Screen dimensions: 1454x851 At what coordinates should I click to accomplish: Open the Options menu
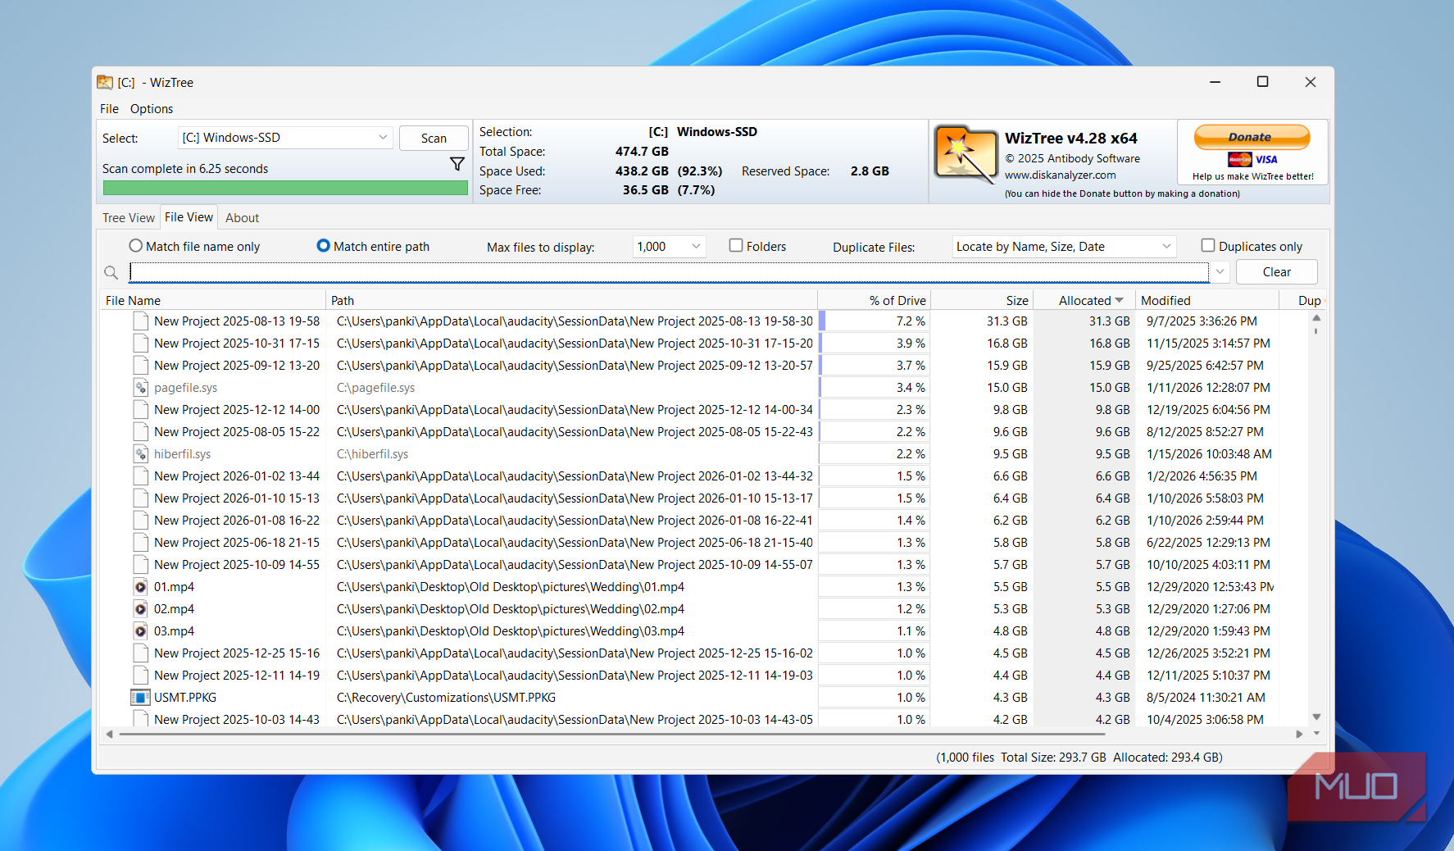point(152,109)
